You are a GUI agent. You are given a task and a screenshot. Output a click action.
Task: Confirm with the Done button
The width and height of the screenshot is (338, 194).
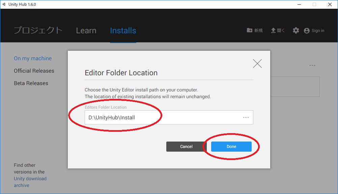point(231,147)
